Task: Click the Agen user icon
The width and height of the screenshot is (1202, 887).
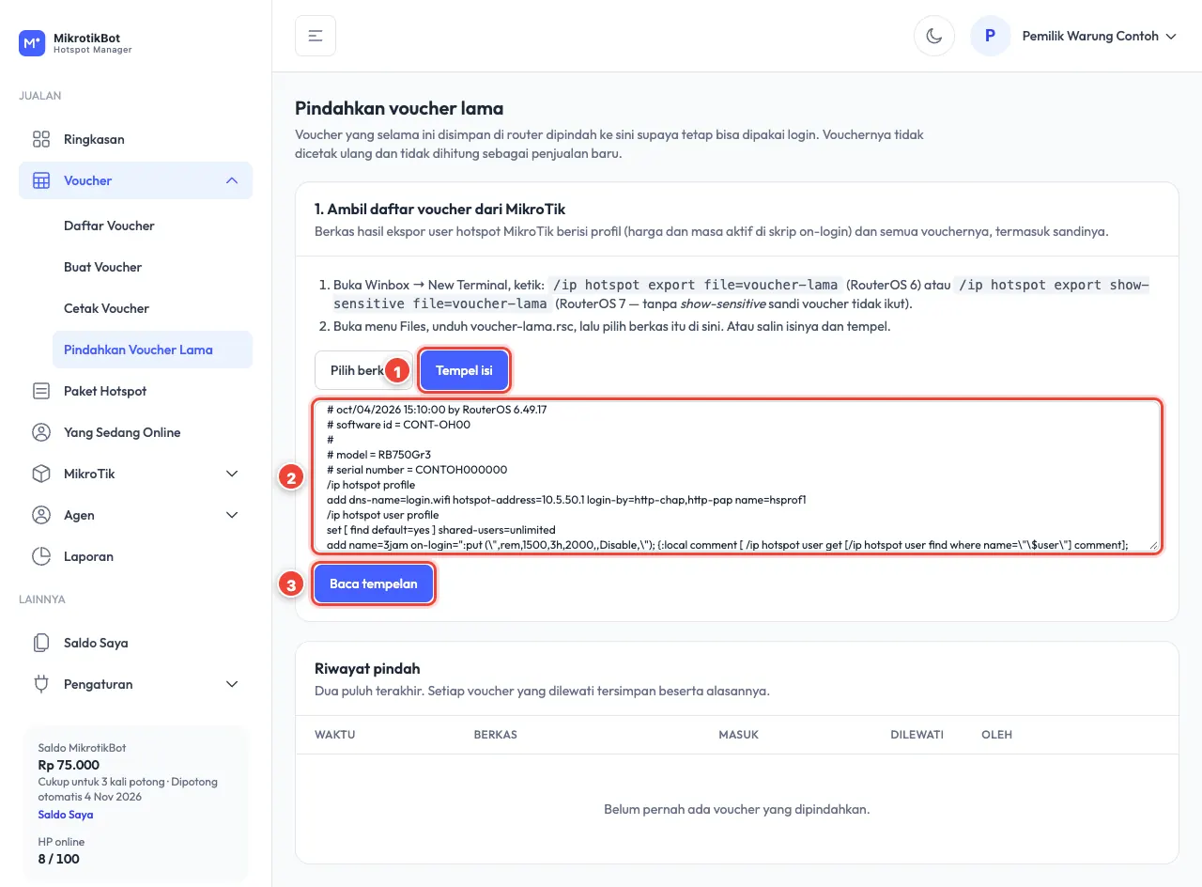Action: click(x=41, y=515)
